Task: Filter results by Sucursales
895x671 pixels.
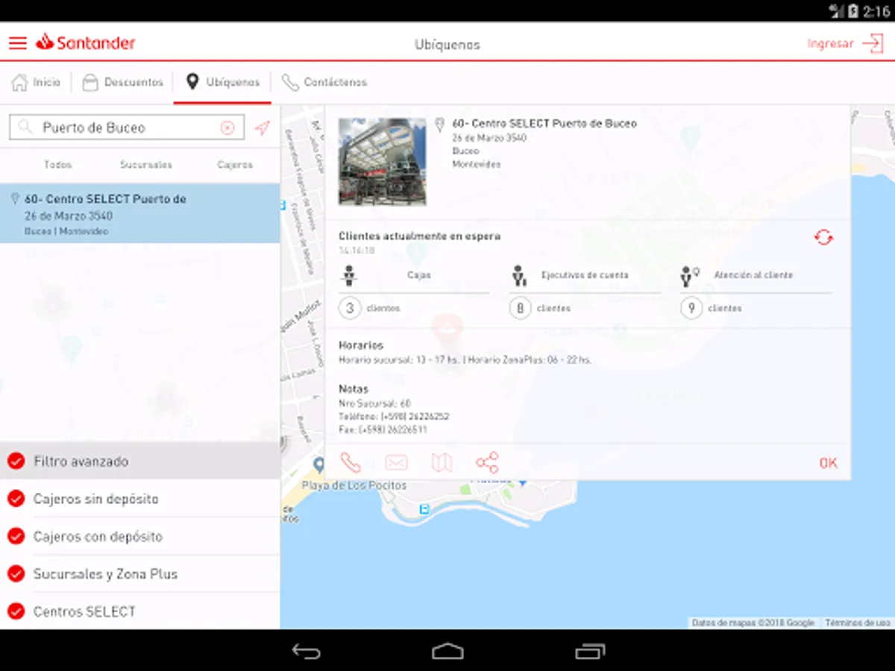Action: [x=146, y=165]
